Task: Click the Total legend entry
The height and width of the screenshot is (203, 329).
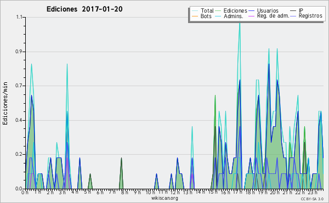Action: click(x=203, y=10)
